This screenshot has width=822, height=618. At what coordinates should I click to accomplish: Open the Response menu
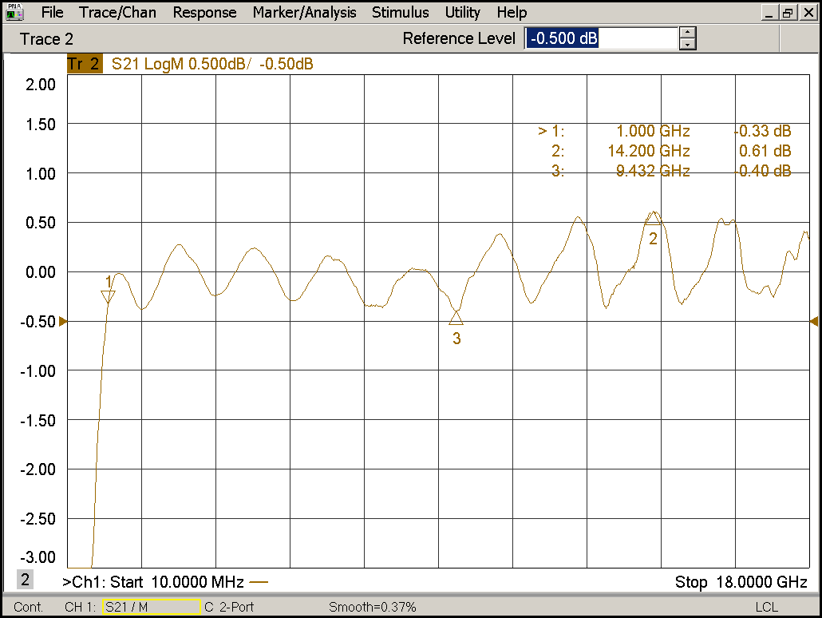(204, 12)
